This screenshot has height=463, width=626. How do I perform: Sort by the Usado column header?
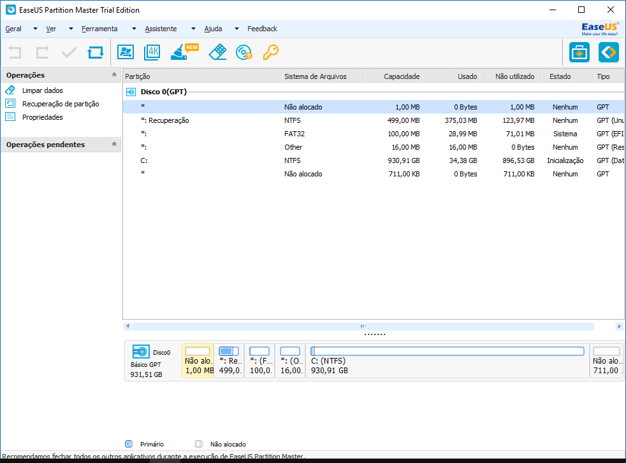tap(451, 76)
